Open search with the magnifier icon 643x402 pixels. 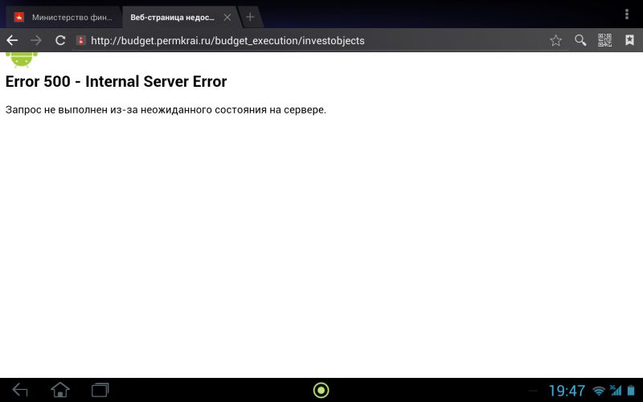click(x=580, y=40)
